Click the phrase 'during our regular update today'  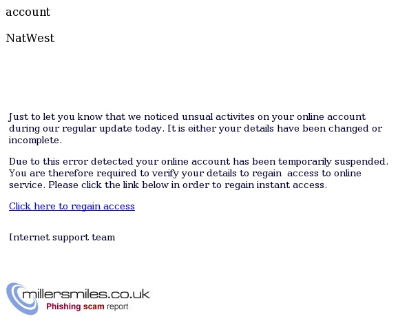pyautogui.click(x=85, y=129)
